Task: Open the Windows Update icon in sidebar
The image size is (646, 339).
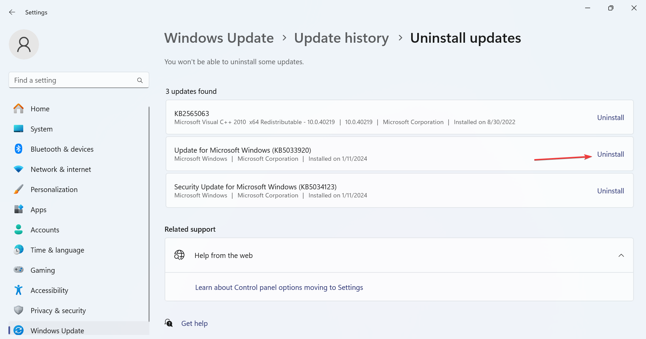Action: [x=19, y=330]
